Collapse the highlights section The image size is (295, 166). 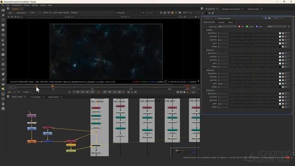pos(204,90)
